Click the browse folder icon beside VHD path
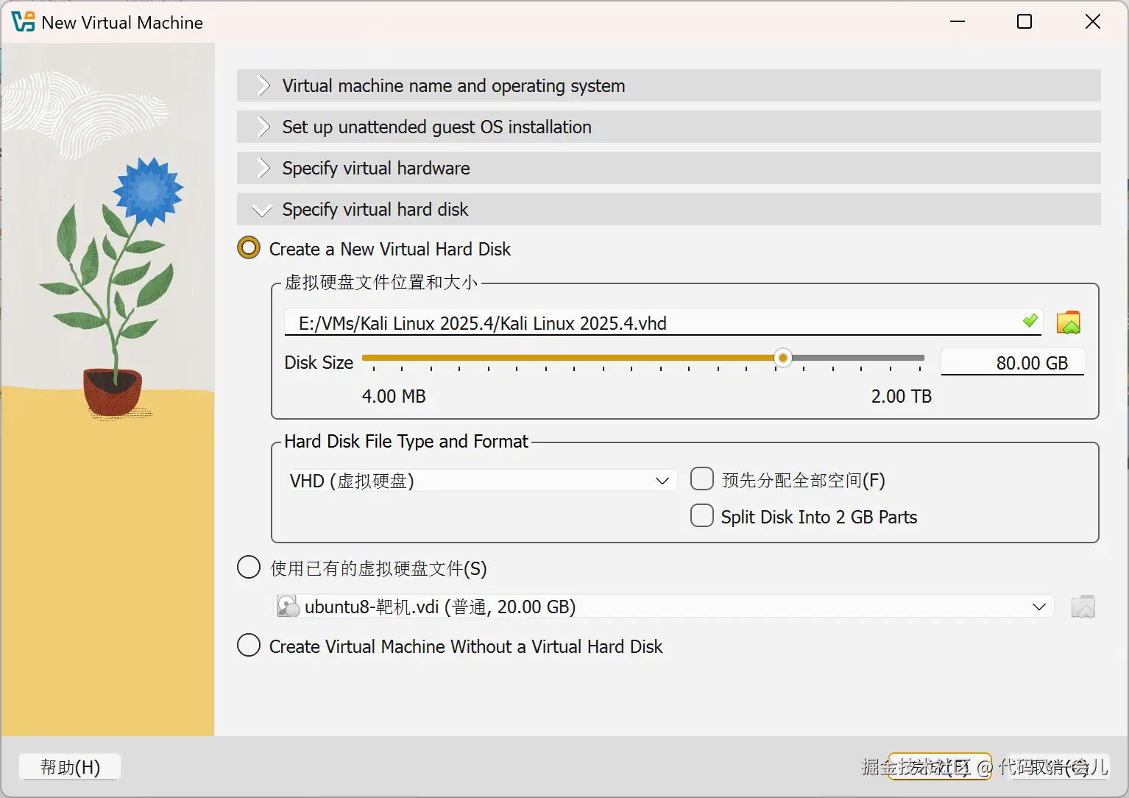The height and width of the screenshot is (798, 1129). click(1068, 323)
